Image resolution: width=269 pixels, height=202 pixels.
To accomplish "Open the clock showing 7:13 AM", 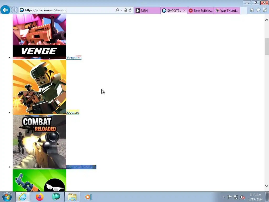I will click(256, 197).
